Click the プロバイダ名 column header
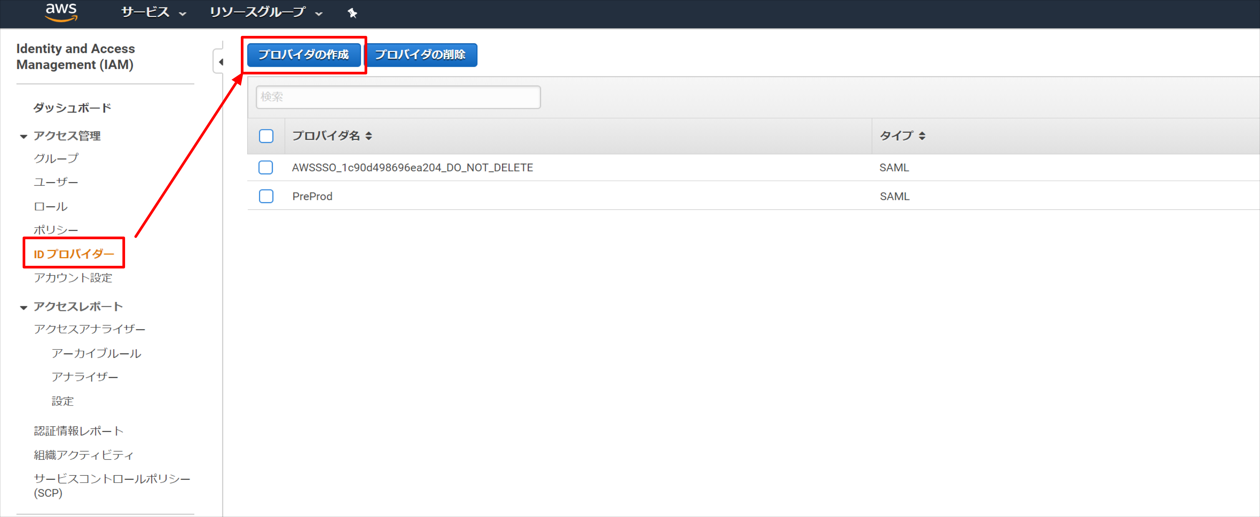Viewport: 1260px width, 517px height. click(326, 136)
